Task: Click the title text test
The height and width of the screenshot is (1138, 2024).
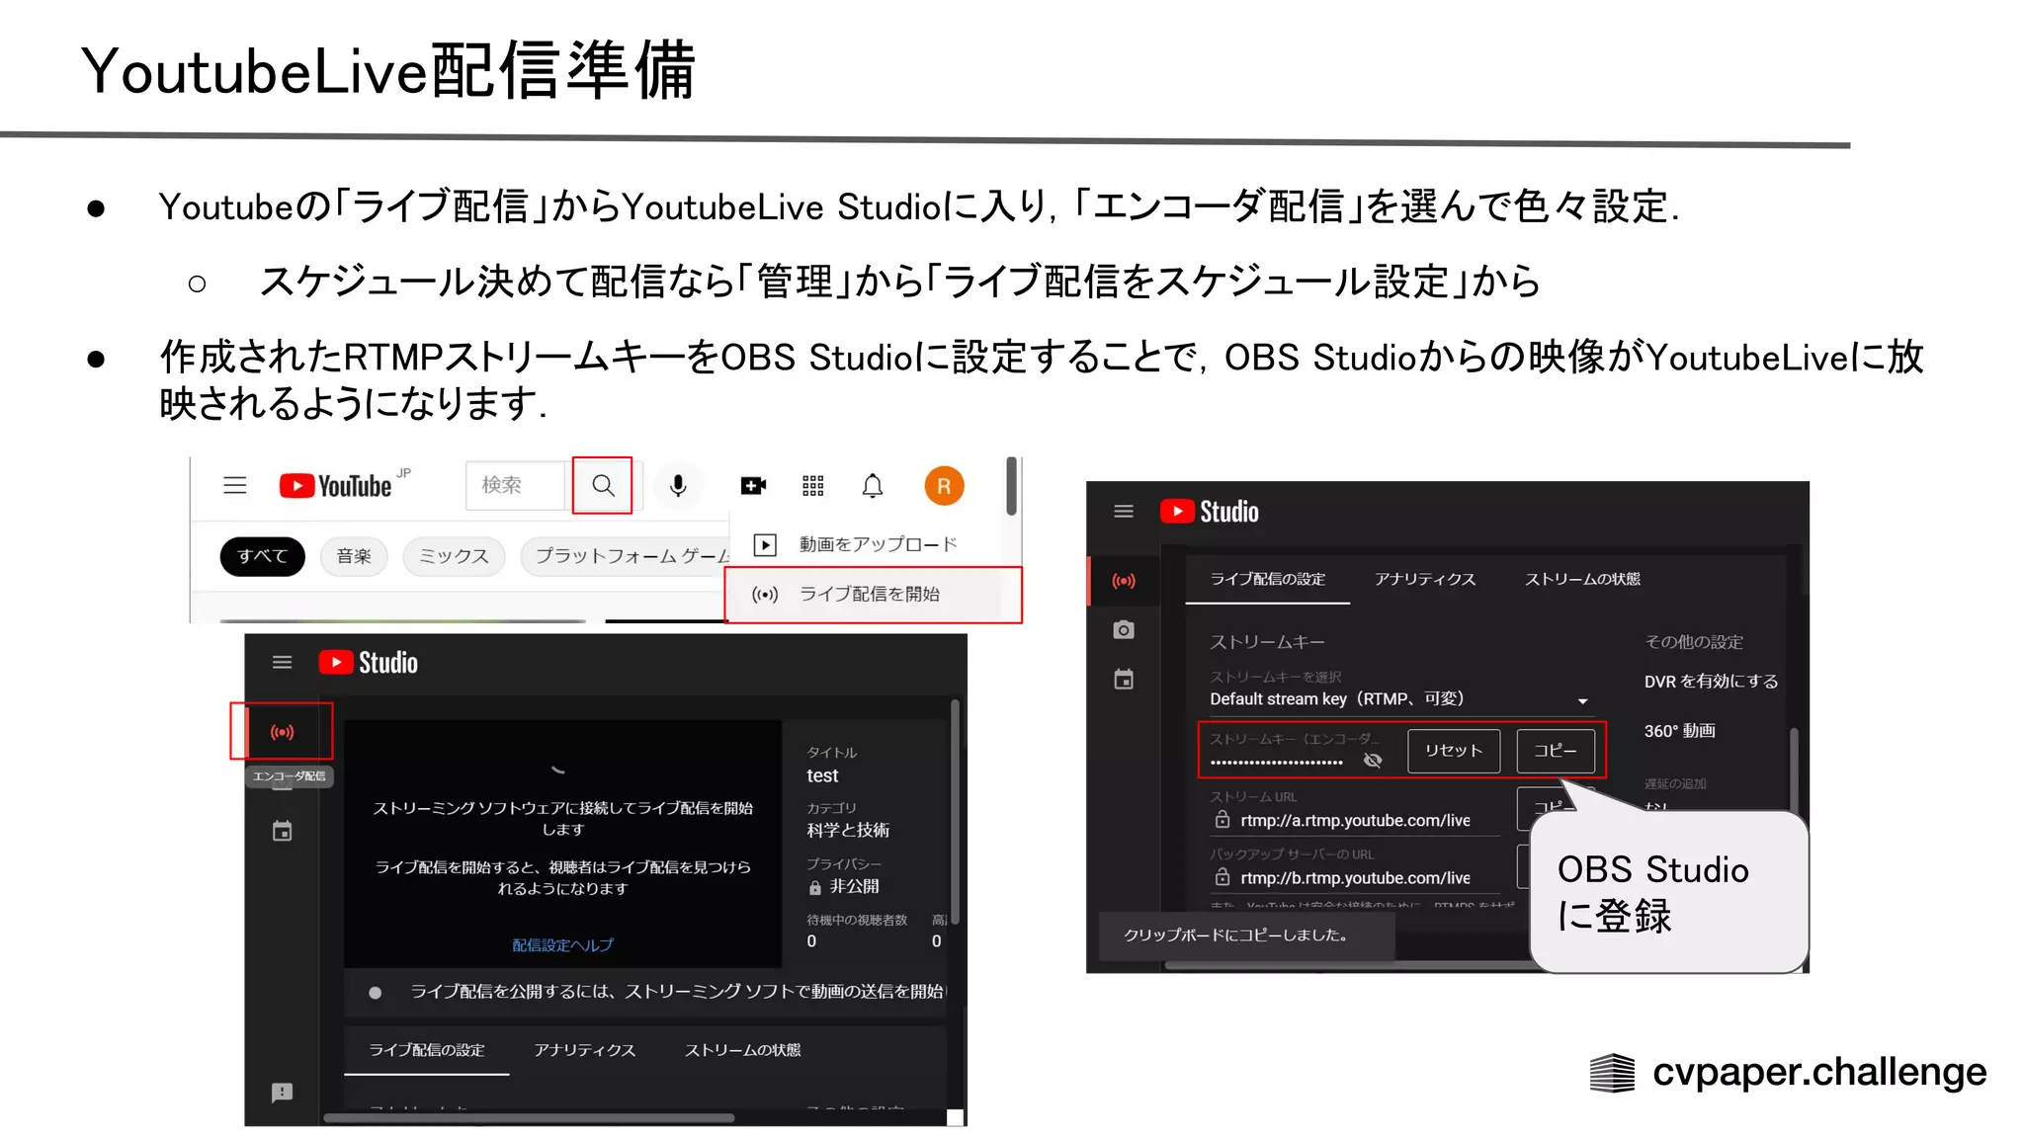Action: click(x=822, y=776)
